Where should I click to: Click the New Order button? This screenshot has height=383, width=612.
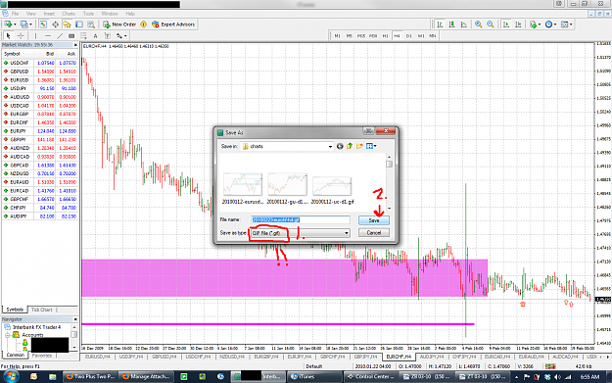tap(119, 24)
